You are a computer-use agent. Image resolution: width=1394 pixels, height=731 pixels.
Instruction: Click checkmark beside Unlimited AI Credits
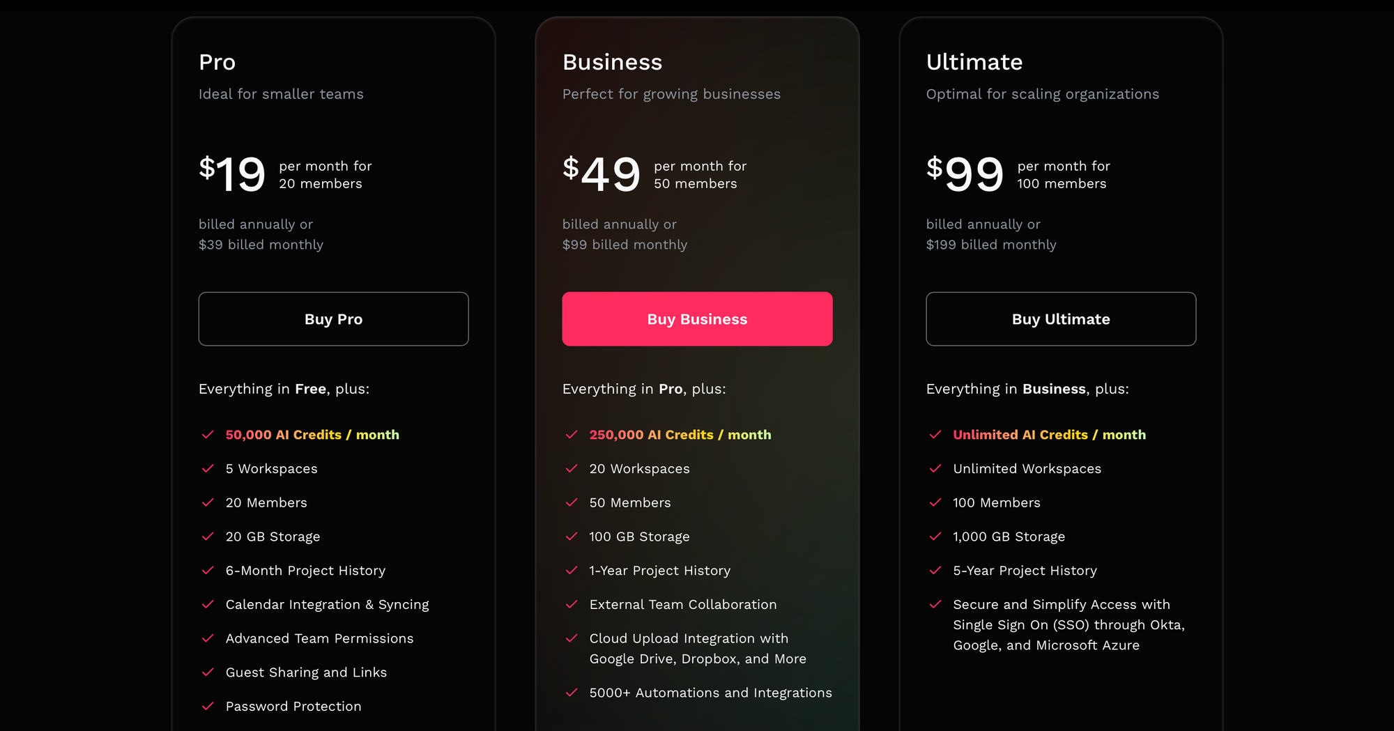point(935,435)
